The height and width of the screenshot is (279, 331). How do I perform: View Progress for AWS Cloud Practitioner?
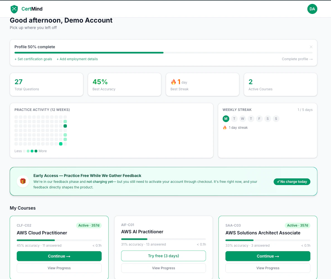point(59,268)
